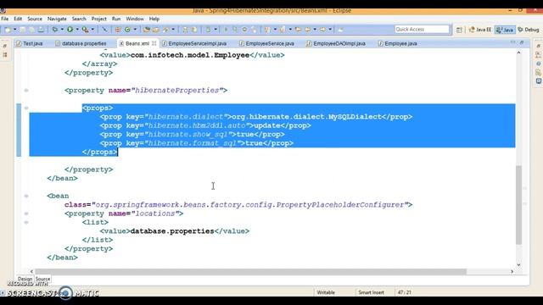This screenshot has width=543, height=305.
Task: Click the New Java Class icon
Action: click(127, 30)
